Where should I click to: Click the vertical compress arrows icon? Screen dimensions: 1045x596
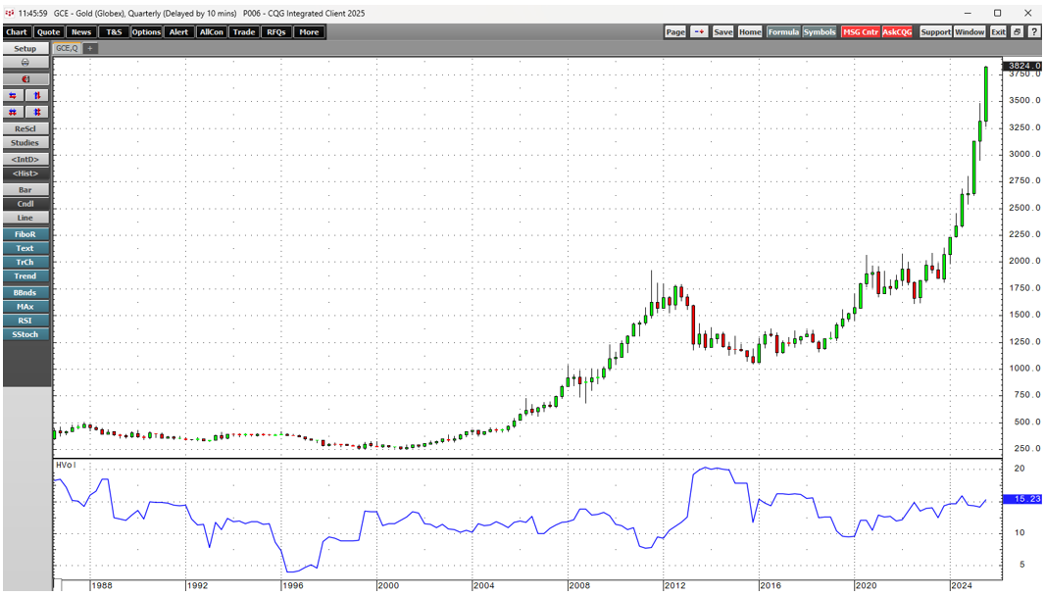click(x=37, y=95)
